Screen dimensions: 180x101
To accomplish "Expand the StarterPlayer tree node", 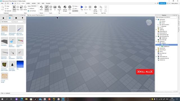I will 156,50.
